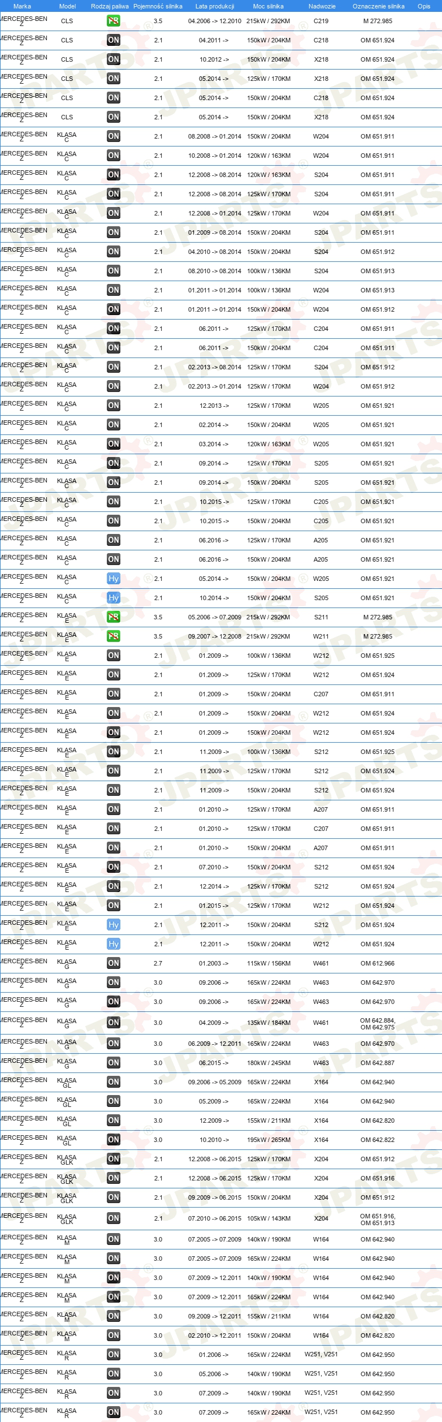
Task: Click the Lata produkcji column header
Action: (215, 6)
